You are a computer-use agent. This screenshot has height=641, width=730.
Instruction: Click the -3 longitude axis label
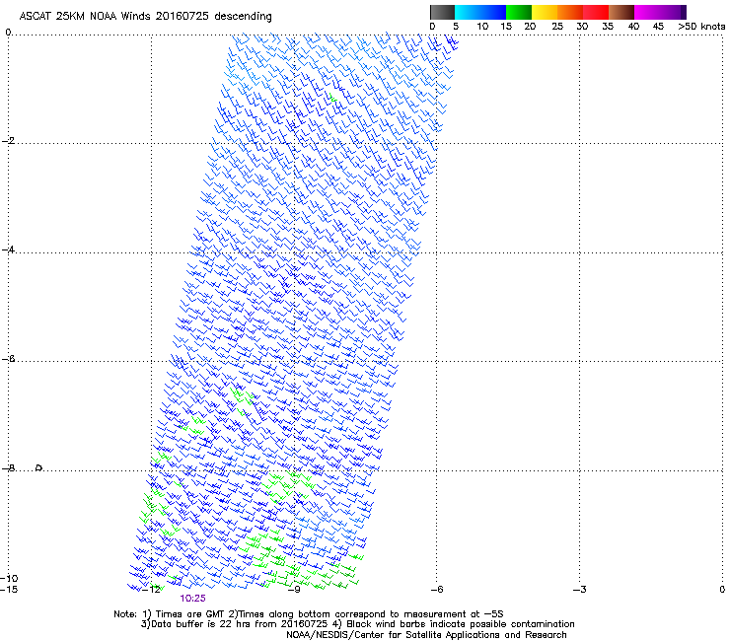click(x=580, y=590)
